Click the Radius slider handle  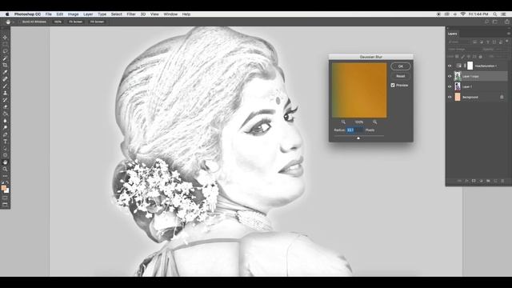tap(358, 138)
